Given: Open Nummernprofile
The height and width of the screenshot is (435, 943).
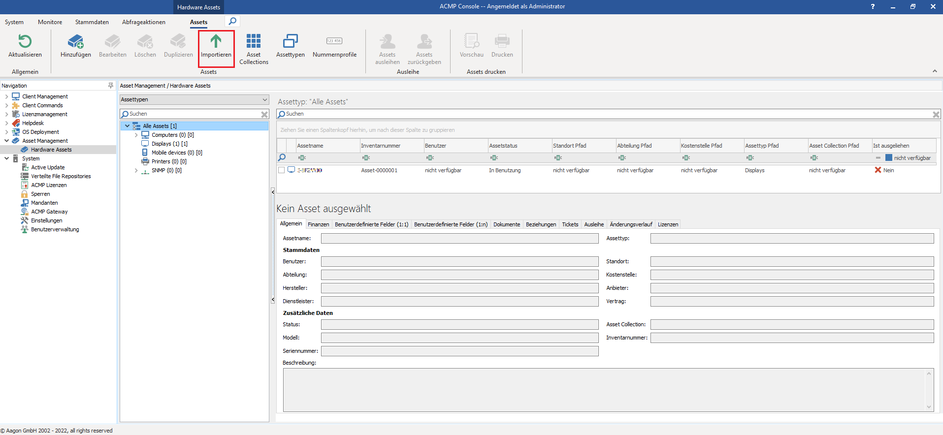Looking at the screenshot, I should pos(334,46).
